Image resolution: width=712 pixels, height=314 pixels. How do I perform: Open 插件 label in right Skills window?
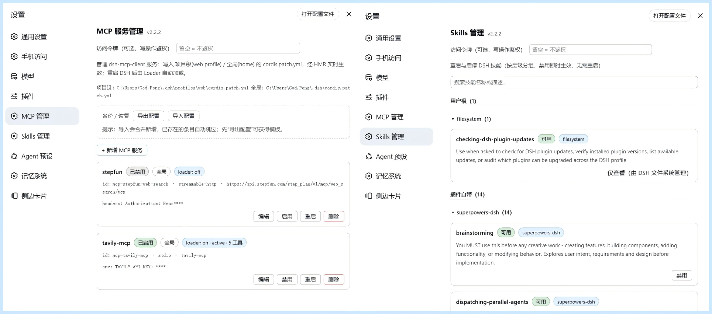coord(382,97)
